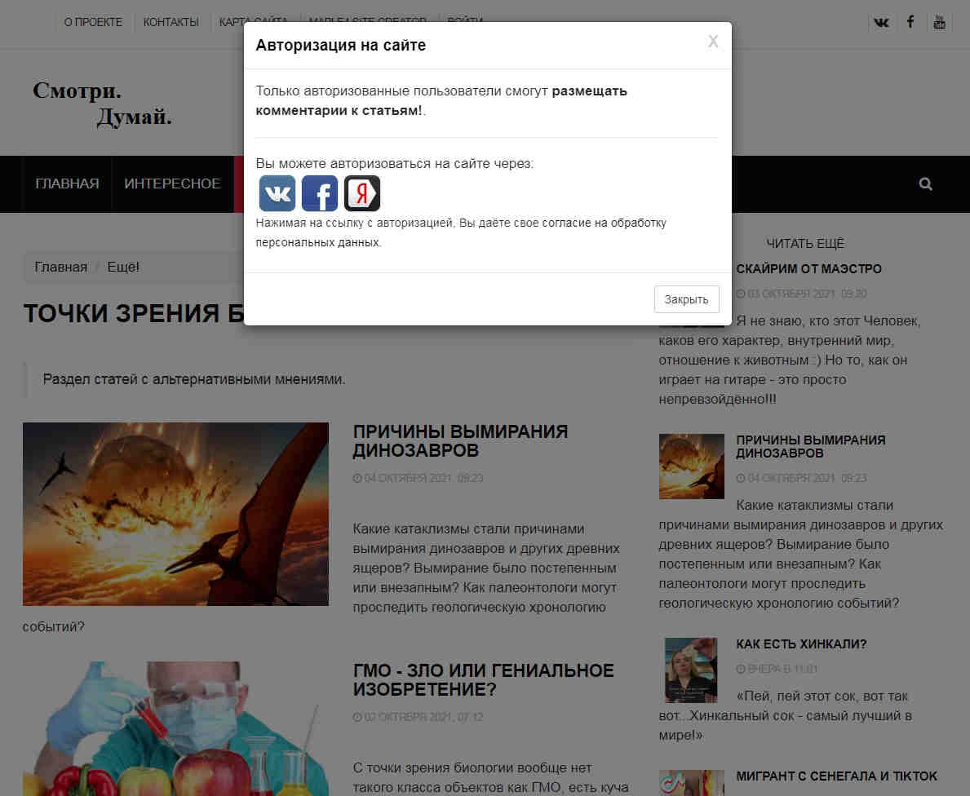Click the Как есть хинкали sidebar thumbnail

(x=691, y=670)
